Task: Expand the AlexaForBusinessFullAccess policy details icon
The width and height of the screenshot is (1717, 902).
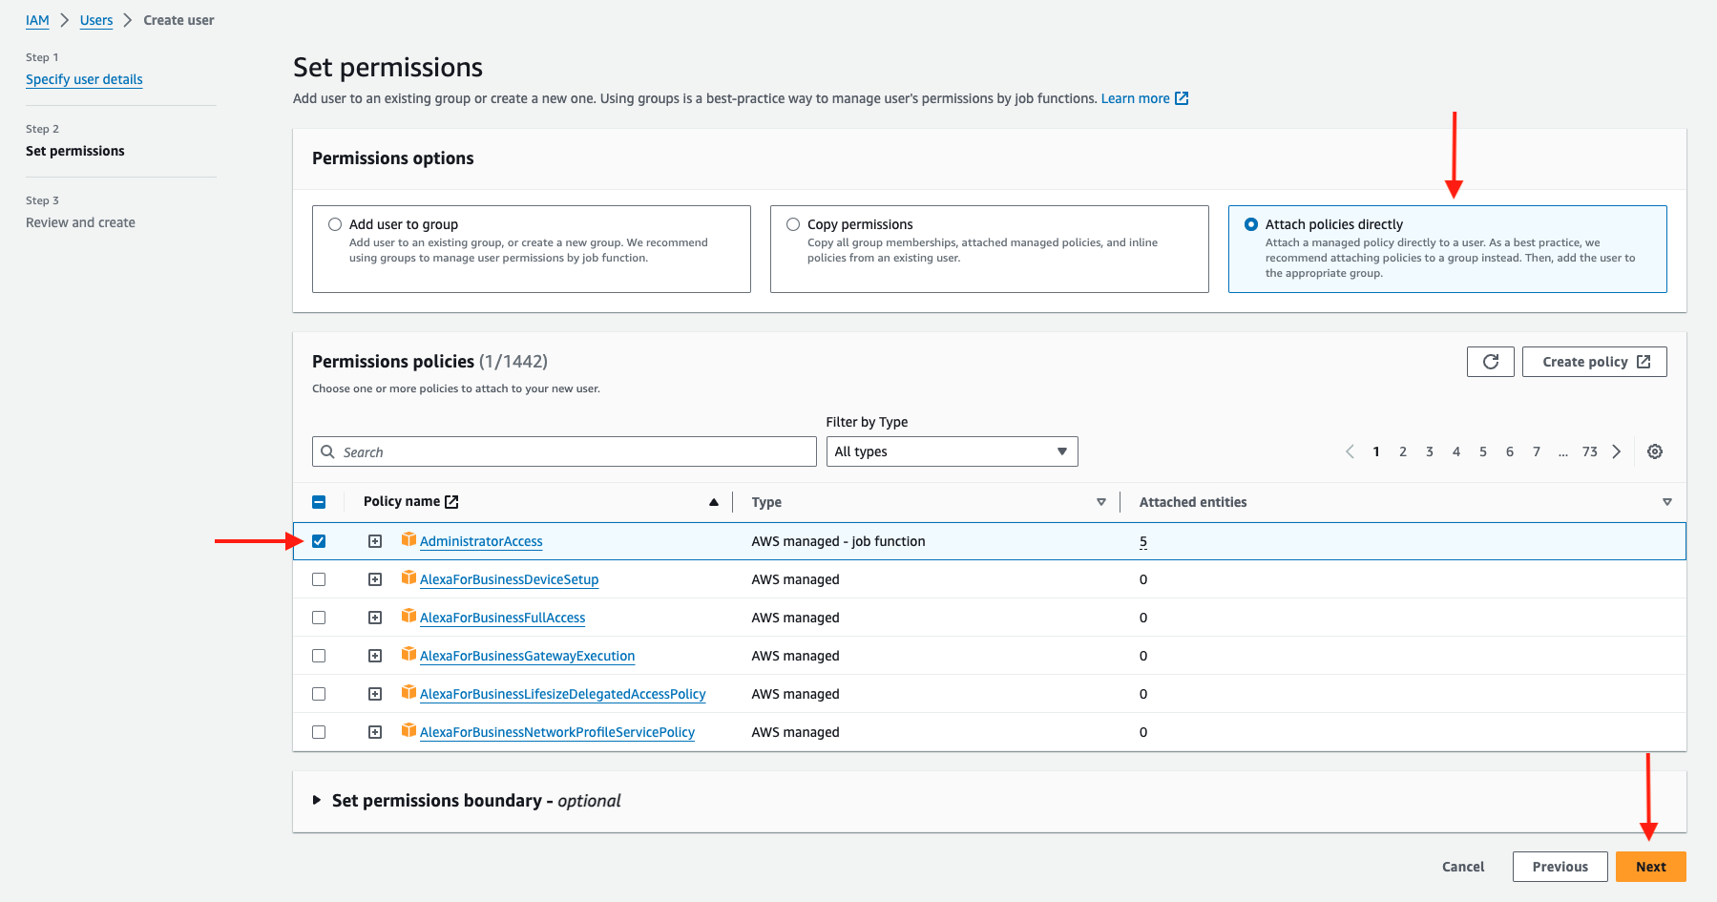Action: (x=375, y=617)
